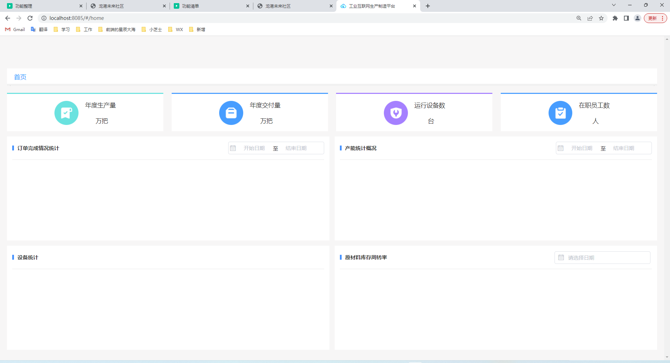The image size is (670, 363).
Task: Click the 运行设备数 purple shield icon
Action: pos(396,113)
